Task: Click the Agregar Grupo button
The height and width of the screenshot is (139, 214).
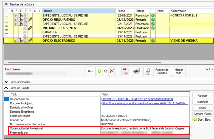Action: tap(203, 114)
